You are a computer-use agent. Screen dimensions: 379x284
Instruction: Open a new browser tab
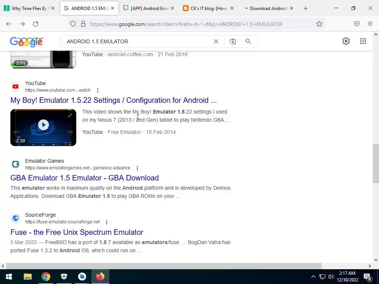[x=305, y=9]
